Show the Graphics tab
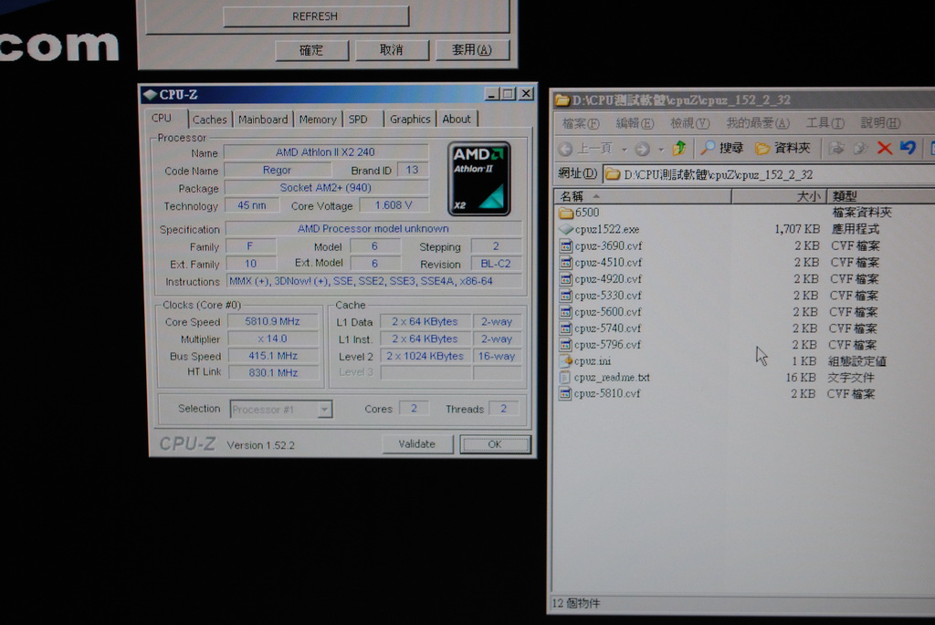 click(x=410, y=120)
